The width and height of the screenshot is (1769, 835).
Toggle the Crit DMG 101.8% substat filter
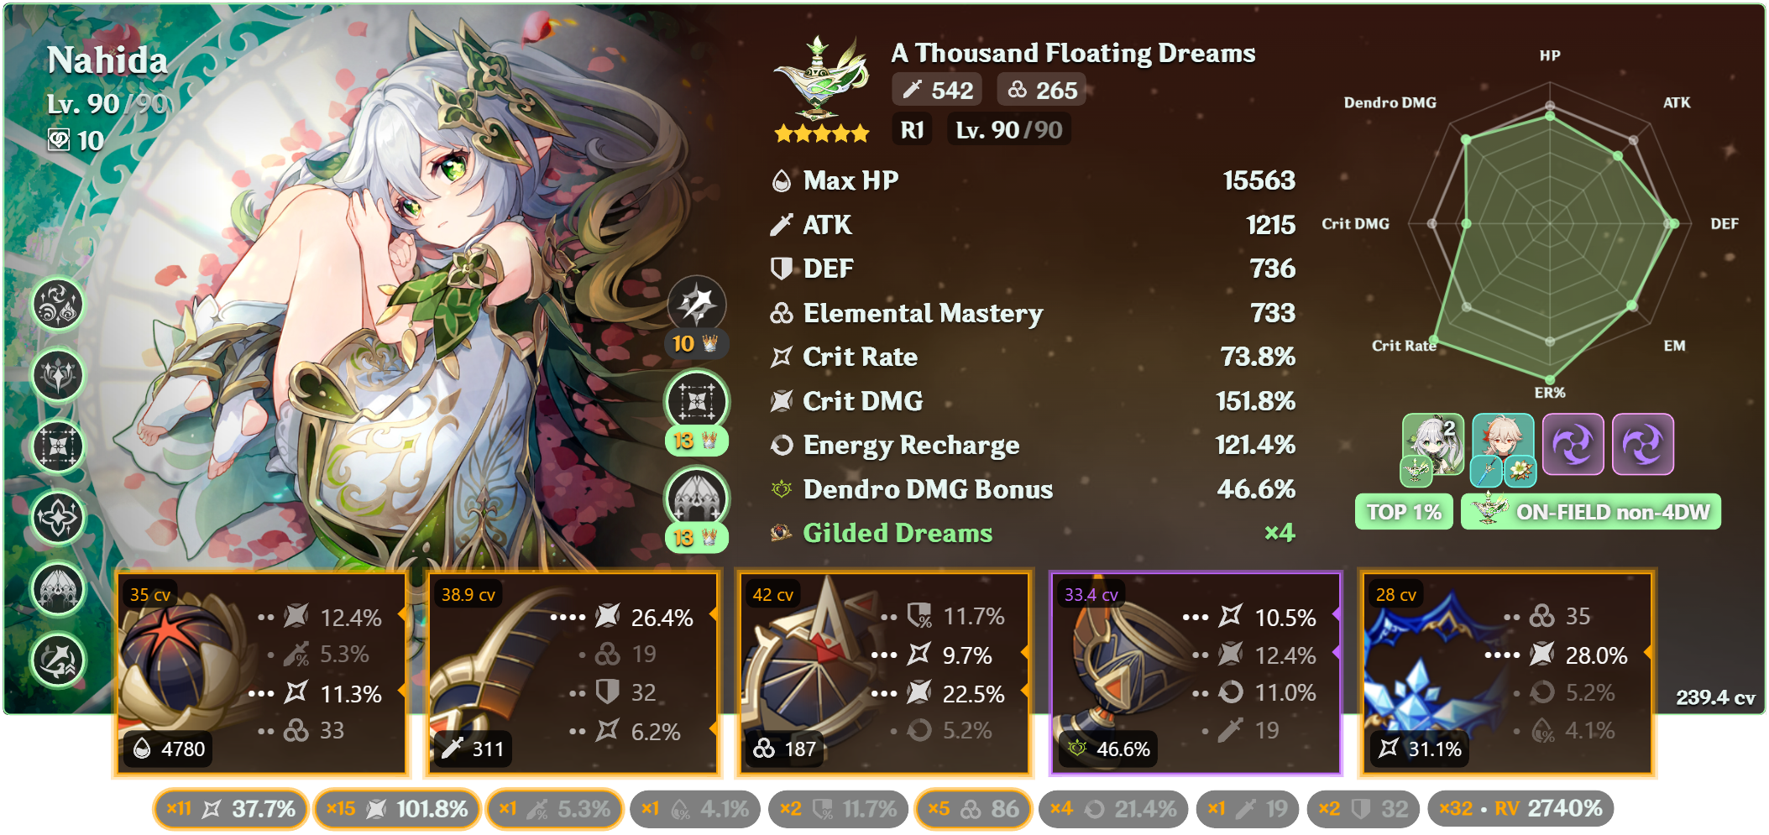point(397,809)
